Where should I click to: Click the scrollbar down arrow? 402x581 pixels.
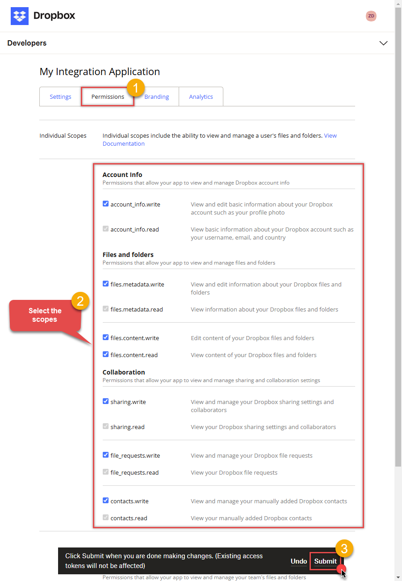tap(398, 577)
